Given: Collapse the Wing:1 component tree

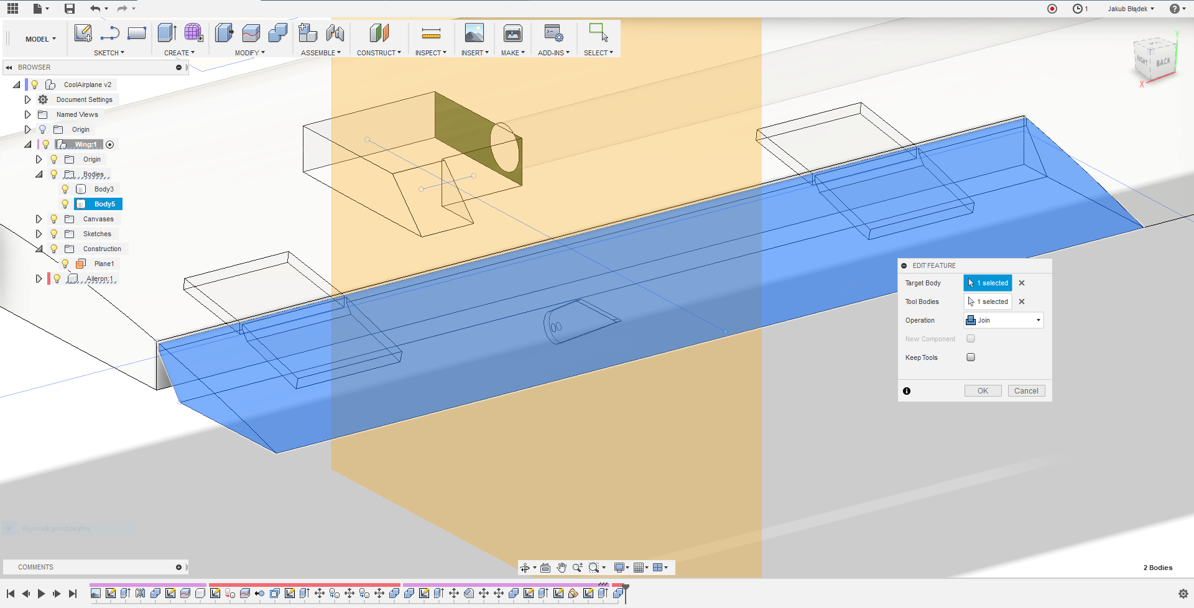Looking at the screenshot, I should coord(27,144).
